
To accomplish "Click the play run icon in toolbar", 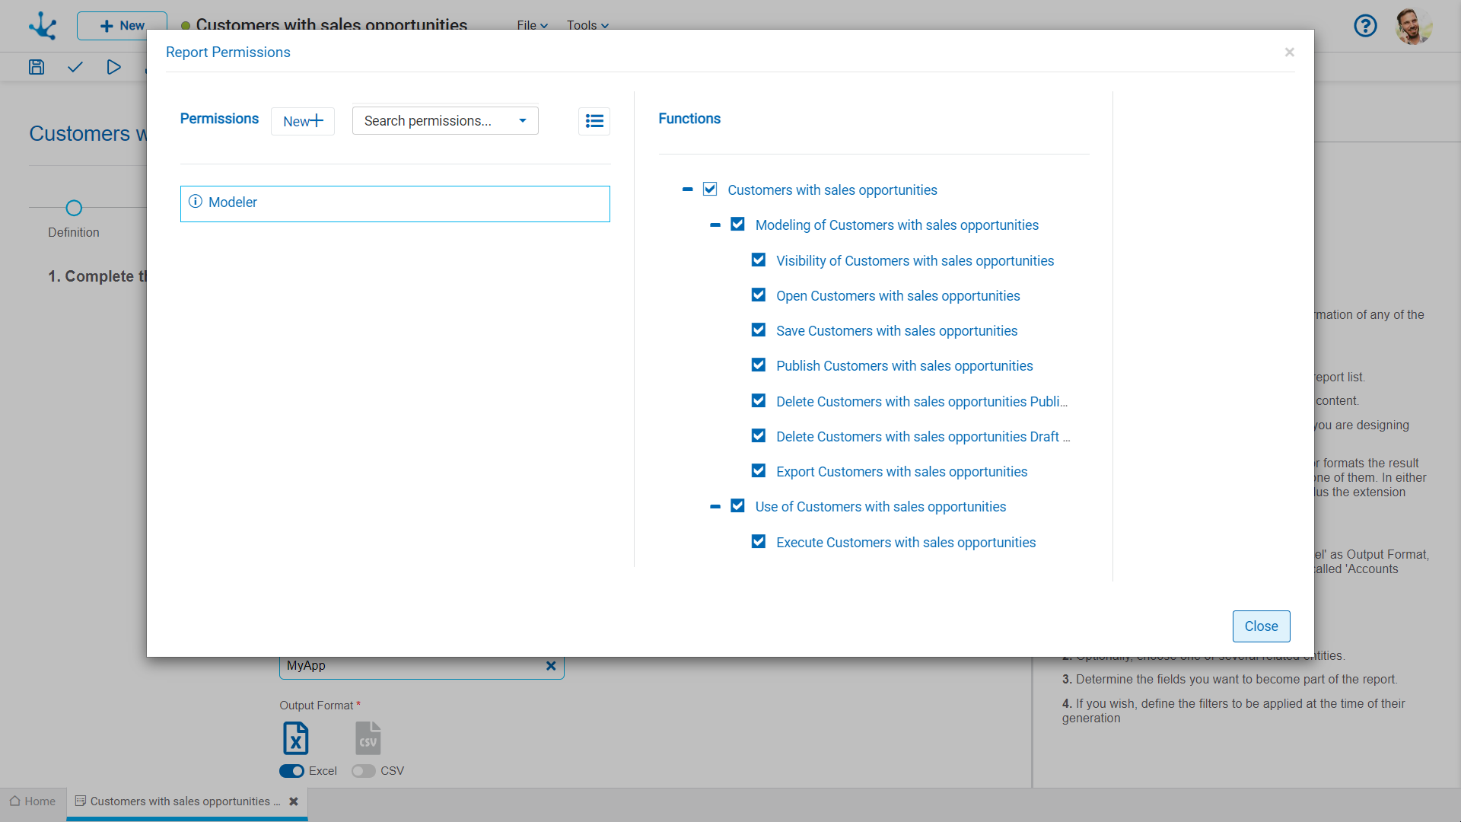I will click(113, 67).
